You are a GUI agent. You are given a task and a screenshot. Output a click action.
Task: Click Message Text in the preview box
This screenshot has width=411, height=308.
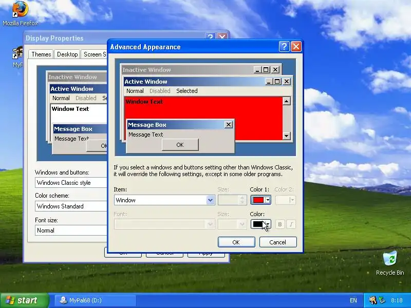click(x=146, y=134)
